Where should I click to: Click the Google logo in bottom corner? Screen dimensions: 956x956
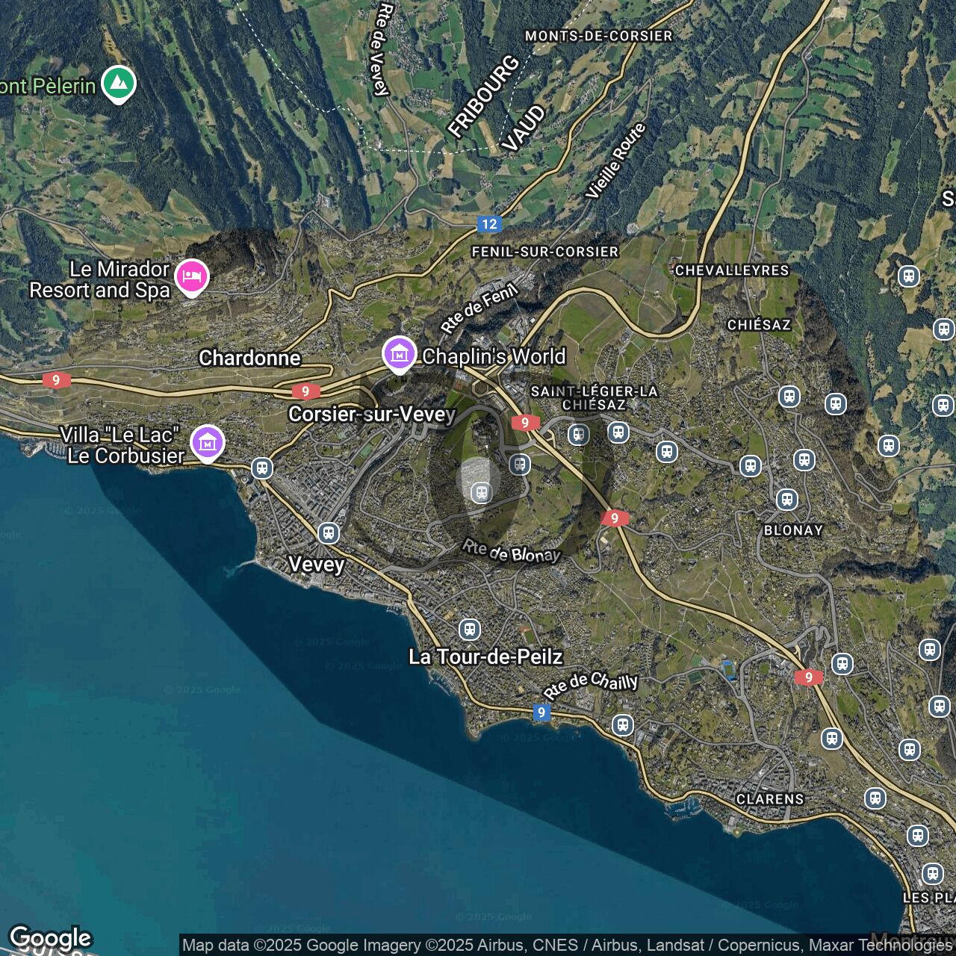tap(50, 938)
